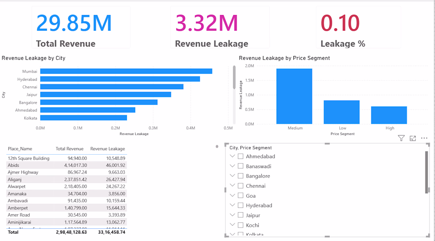Click the focus mode expand icon
This screenshot has width=435, height=241.
pyautogui.click(x=413, y=138)
